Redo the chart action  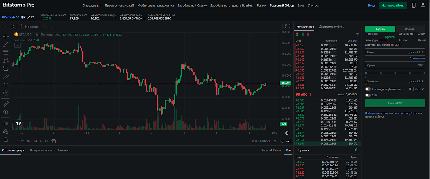[54, 26]
